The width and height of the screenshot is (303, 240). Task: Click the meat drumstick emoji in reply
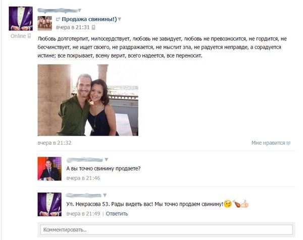pyautogui.click(x=236, y=204)
